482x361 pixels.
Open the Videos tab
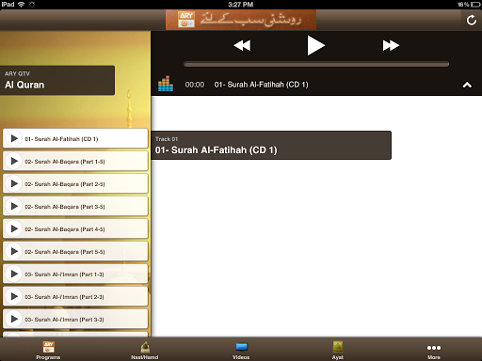pyautogui.click(x=241, y=351)
